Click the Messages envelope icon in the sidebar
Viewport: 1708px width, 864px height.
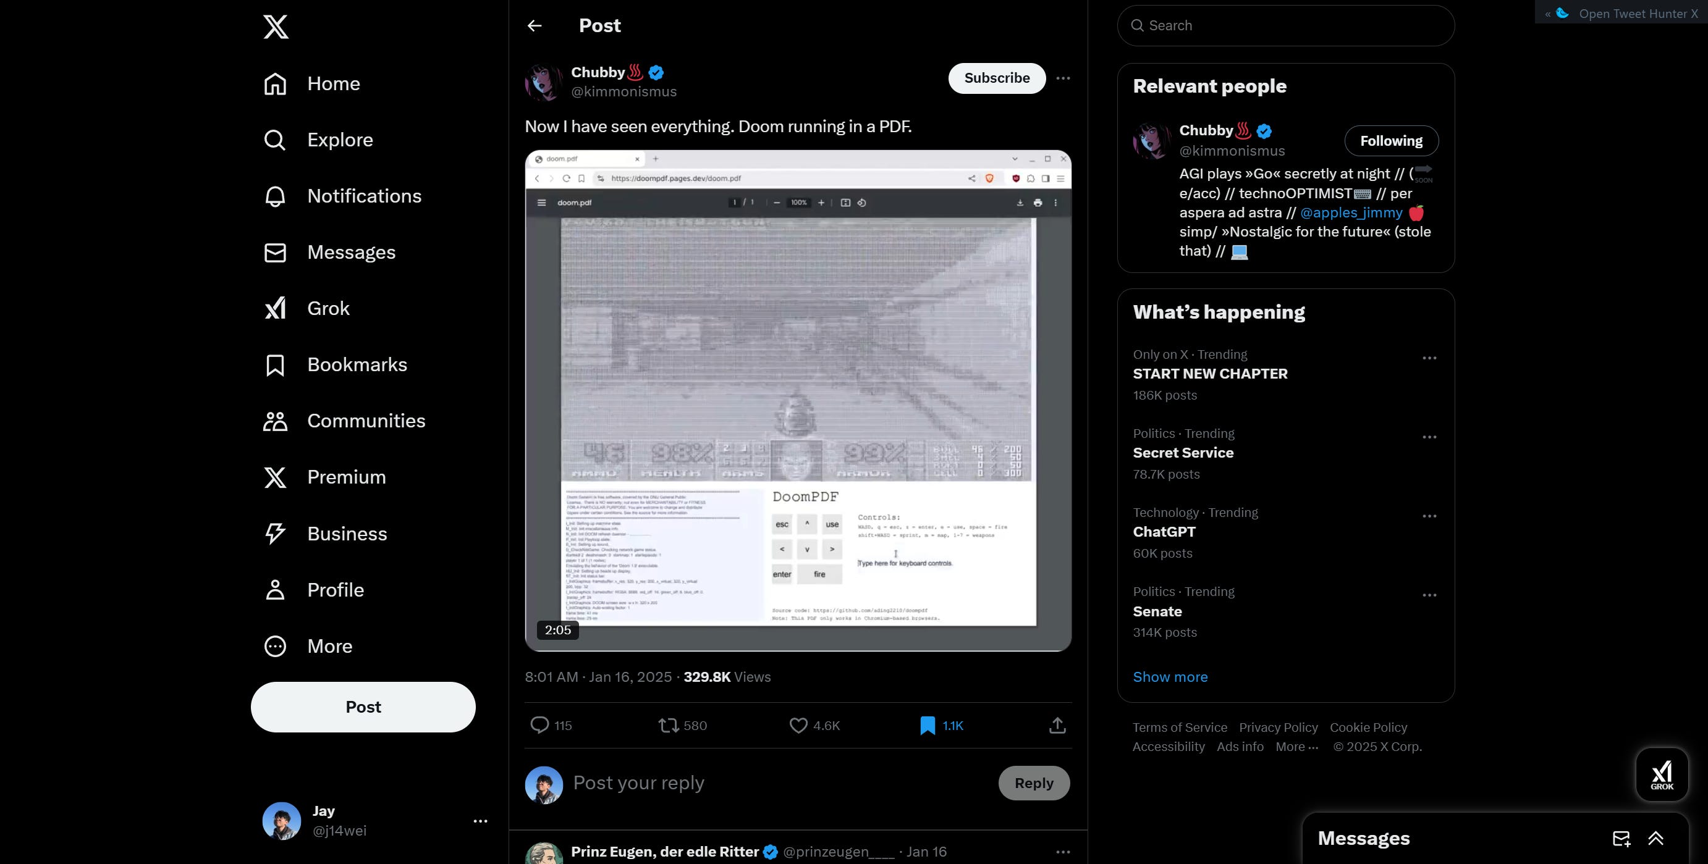pyautogui.click(x=275, y=253)
